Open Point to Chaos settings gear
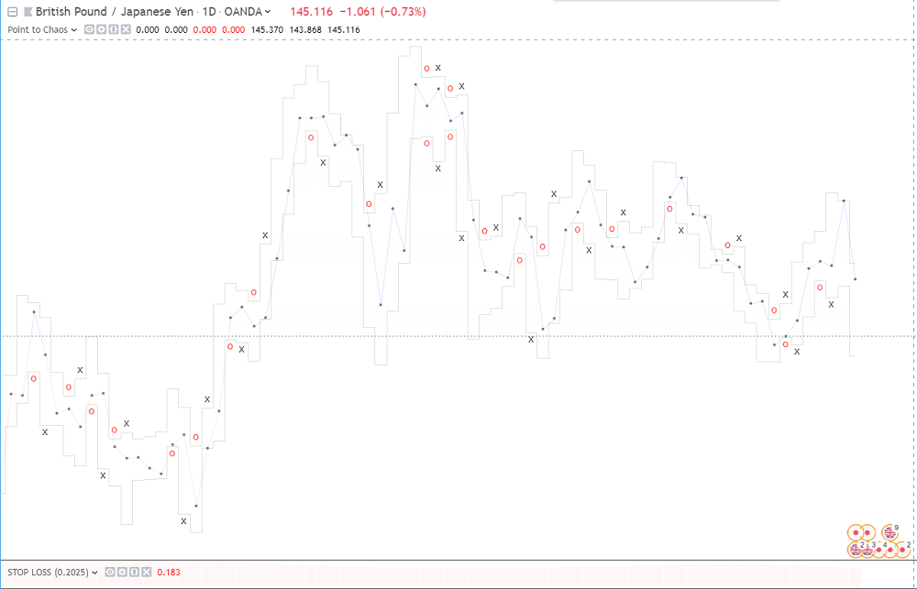Screen dimensions: 917x589 point(102,30)
